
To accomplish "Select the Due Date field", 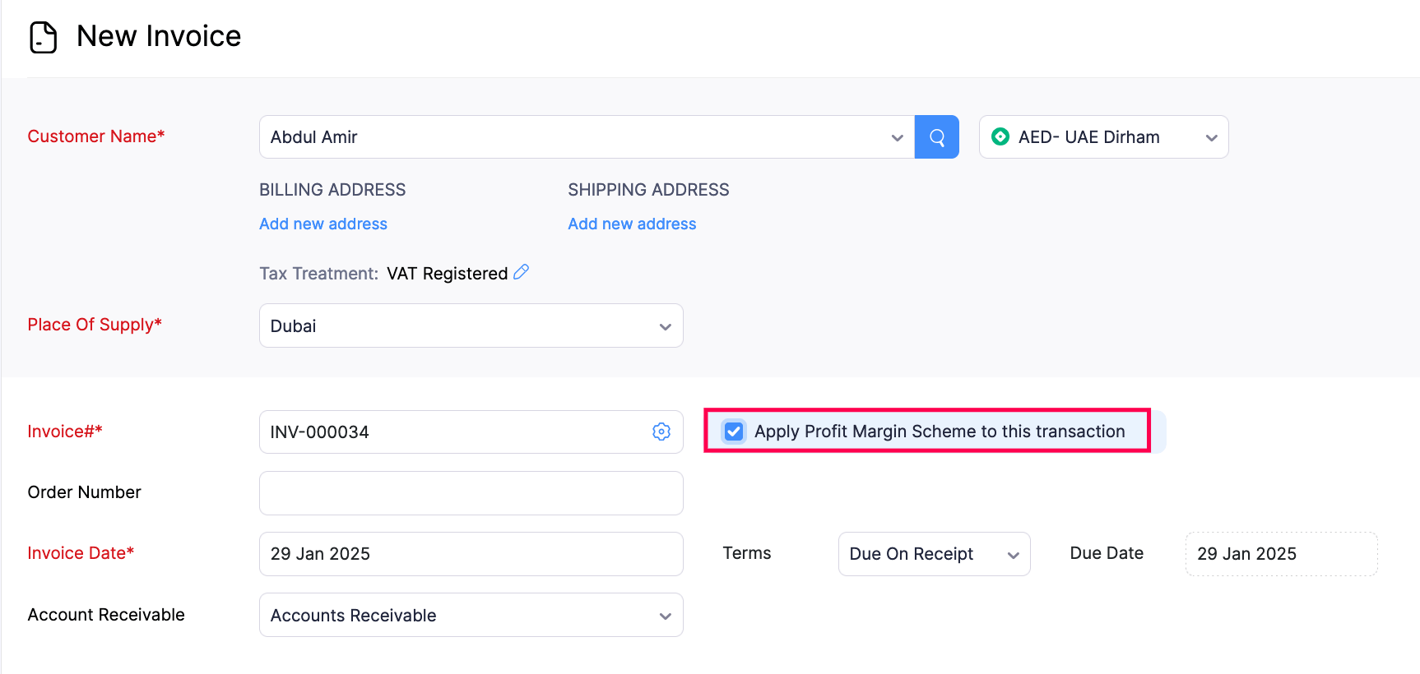I will point(1280,554).
